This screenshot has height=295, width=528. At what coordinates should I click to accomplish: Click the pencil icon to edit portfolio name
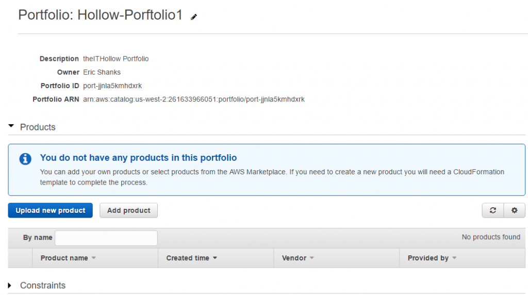coord(194,17)
